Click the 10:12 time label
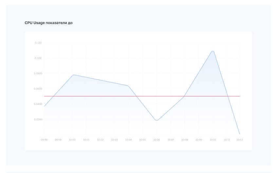The image size is (278, 173). coord(240,140)
